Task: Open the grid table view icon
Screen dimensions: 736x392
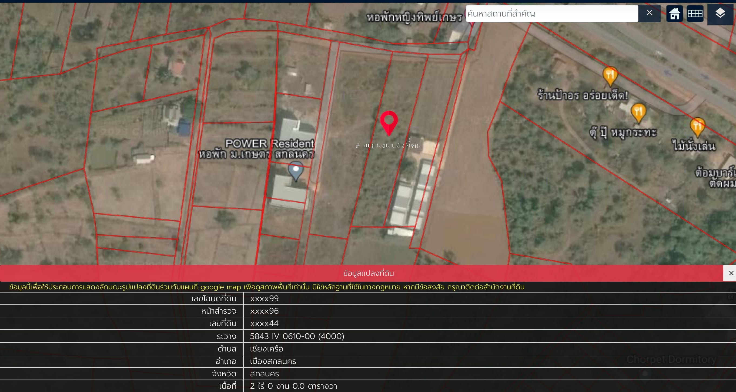Action: pyautogui.click(x=695, y=14)
